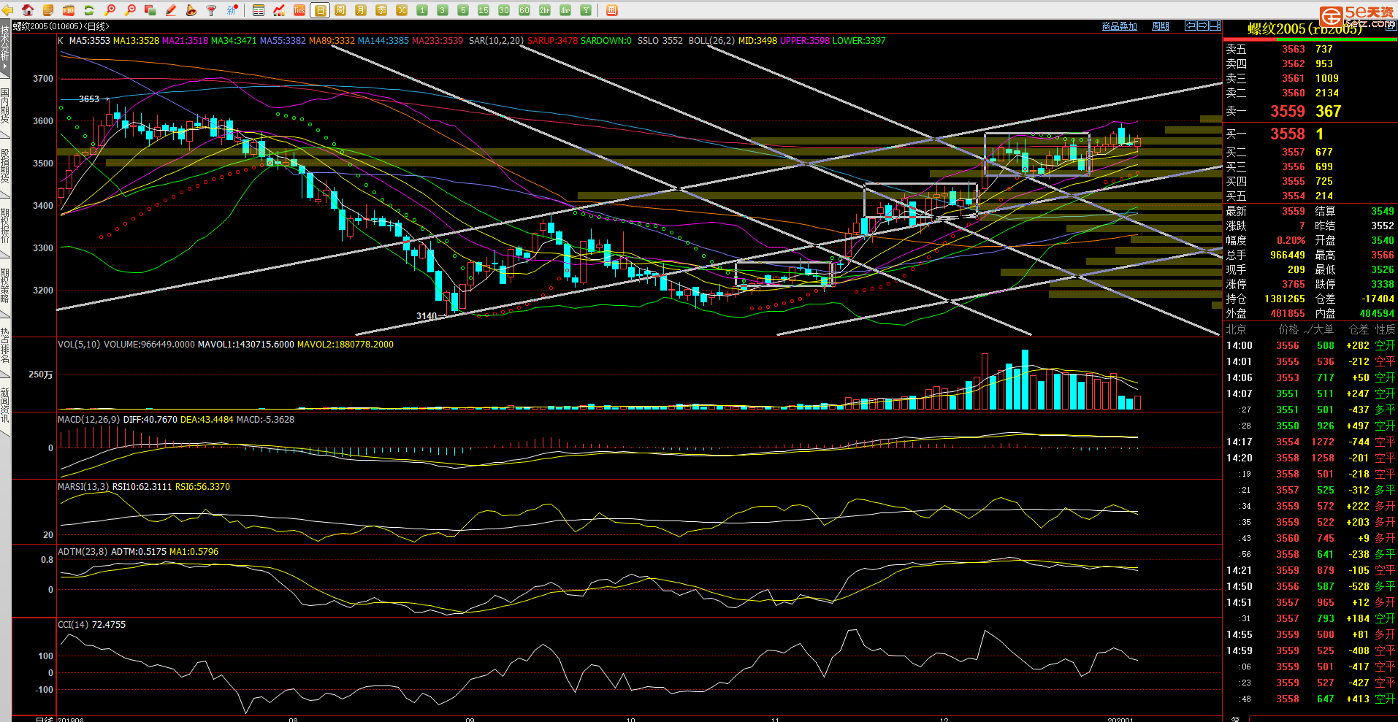
Task: Click the CCI(14) indicator label
Action: tap(73, 625)
